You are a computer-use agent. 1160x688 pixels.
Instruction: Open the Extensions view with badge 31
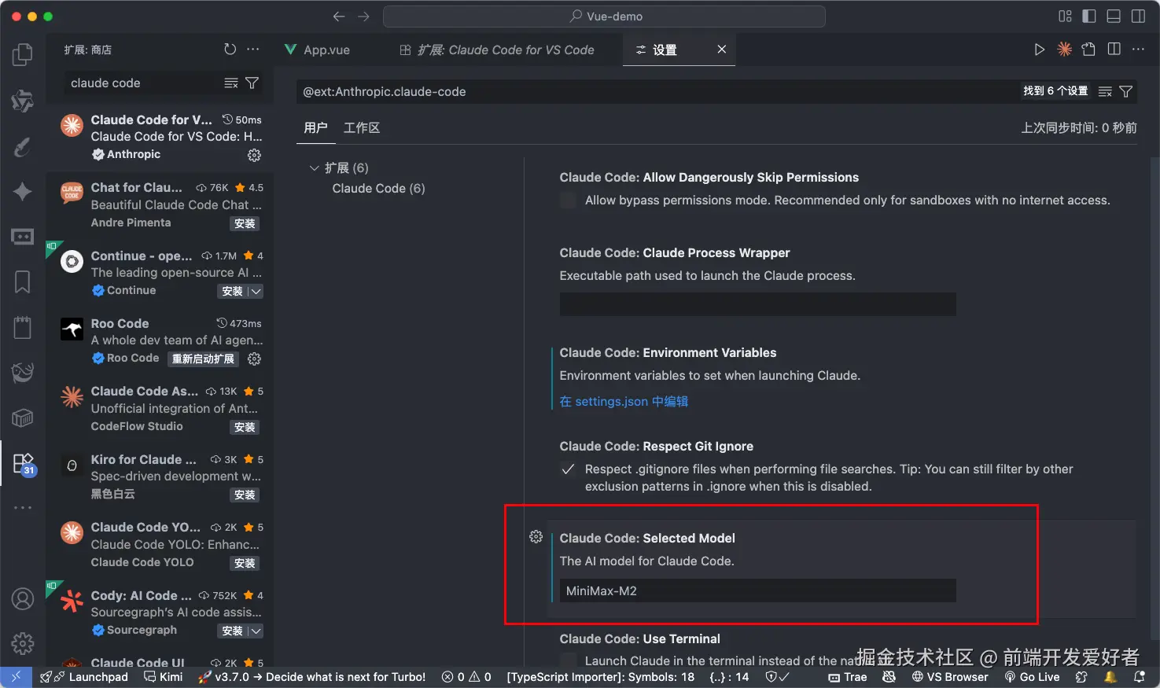pyautogui.click(x=23, y=464)
